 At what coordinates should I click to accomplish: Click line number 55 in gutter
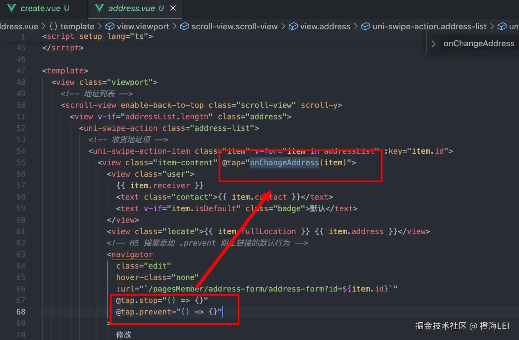[x=21, y=163]
